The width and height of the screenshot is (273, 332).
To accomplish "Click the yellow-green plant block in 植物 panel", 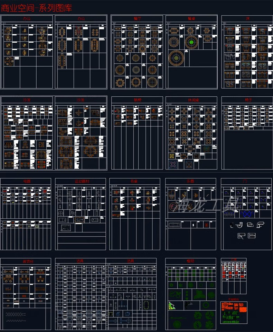I will coord(172,305).
